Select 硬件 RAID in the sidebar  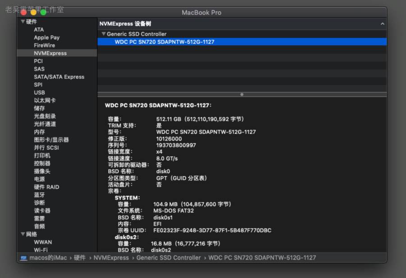click(46, 187)
